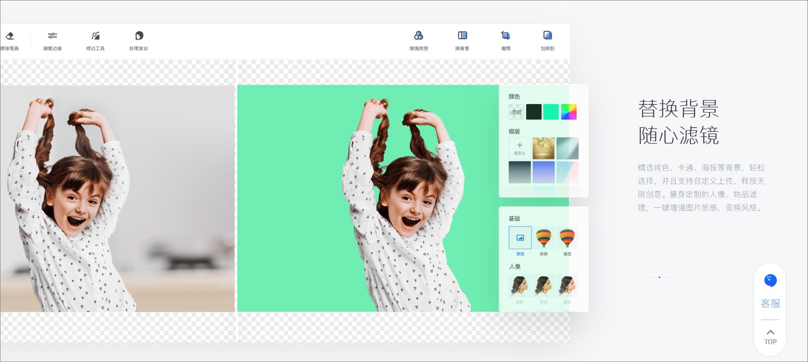Select the blue-purple gradient template
Image resolution: width=808 pixels, height=362 pixels.
[x=544, y=172]
